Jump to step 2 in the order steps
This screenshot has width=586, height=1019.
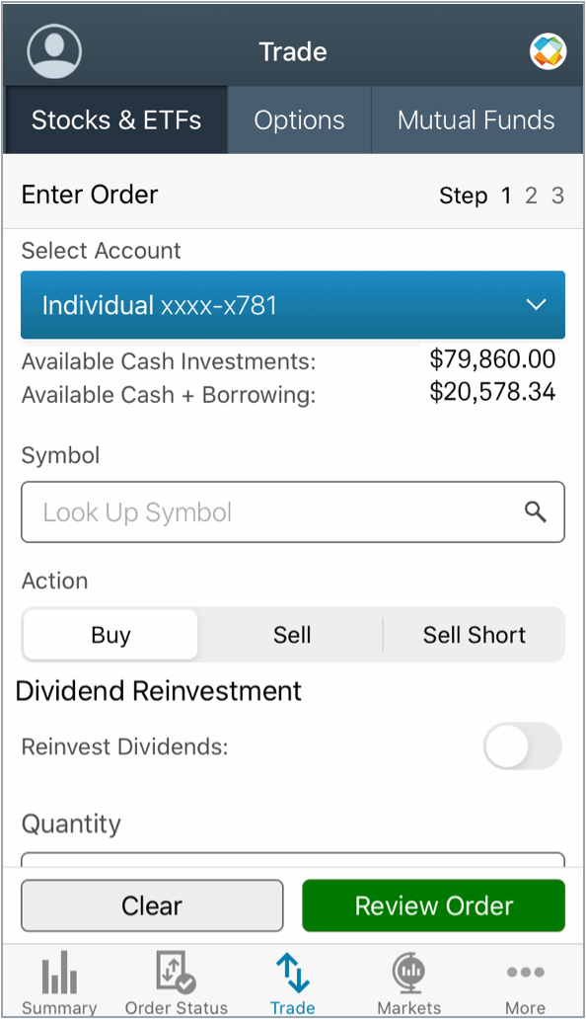tap(531, 196)
